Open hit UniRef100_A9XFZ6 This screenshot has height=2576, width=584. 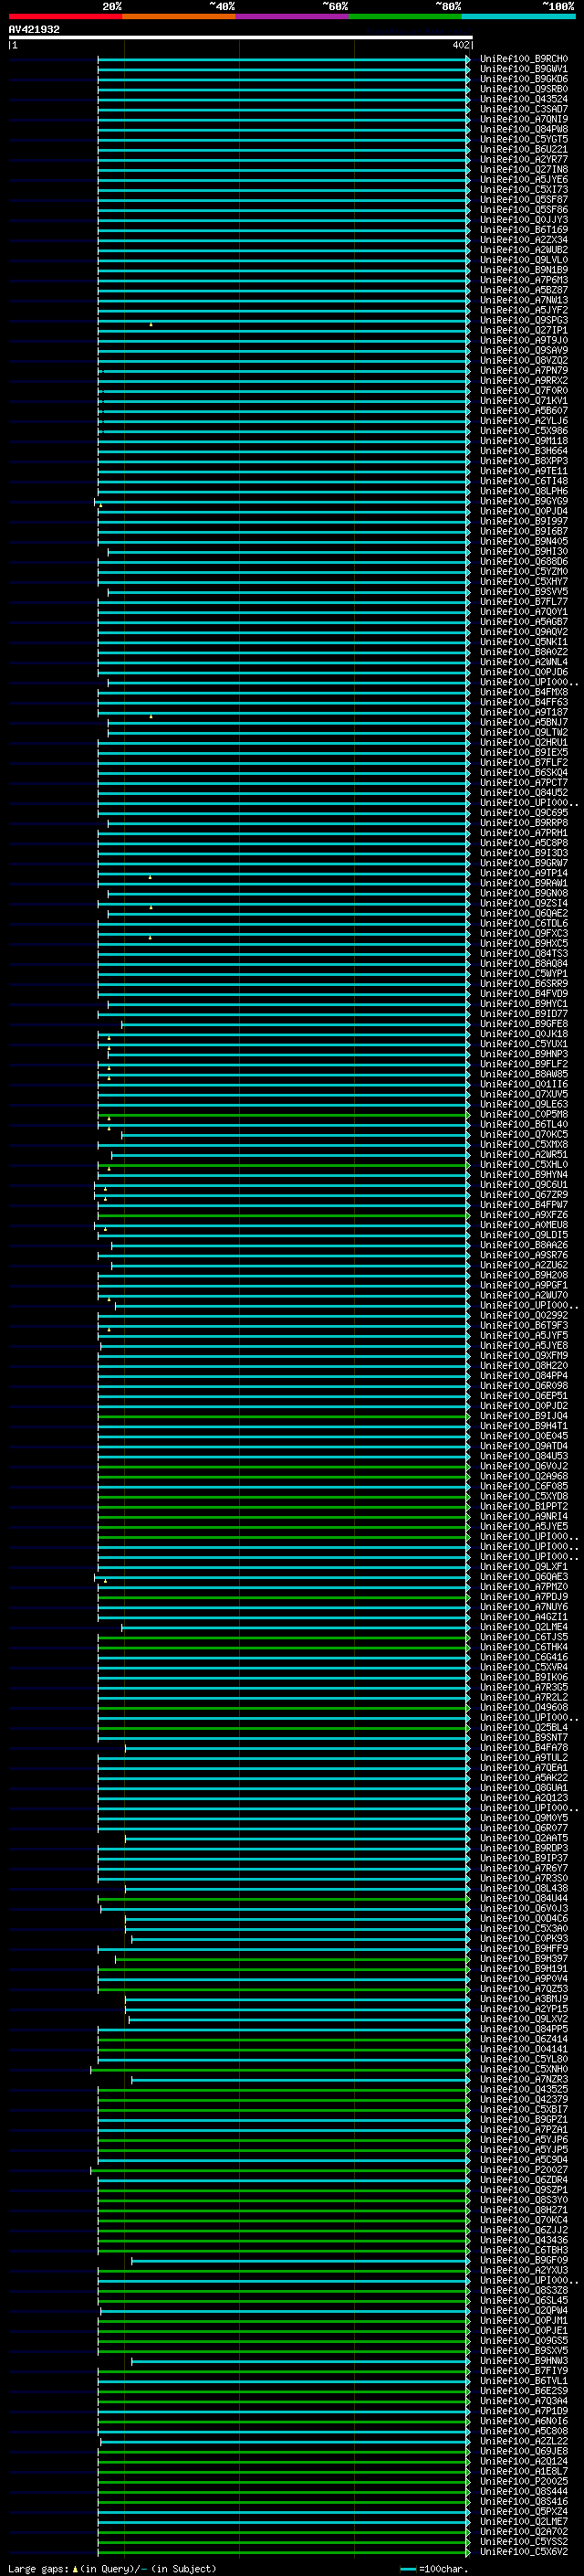(x=523, y=1214)
